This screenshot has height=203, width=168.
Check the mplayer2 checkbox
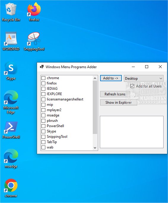click(43, 110)
